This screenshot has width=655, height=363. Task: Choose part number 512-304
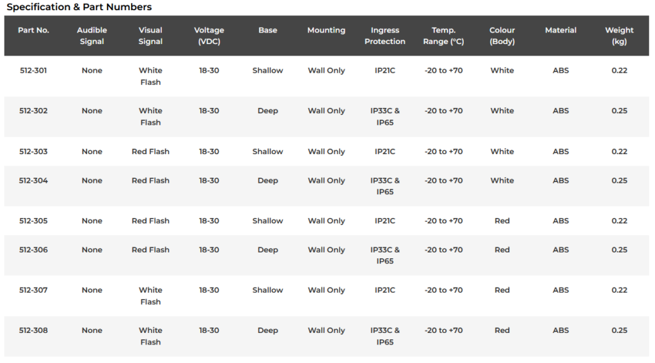pyautogui.click(x=33, y=180)
